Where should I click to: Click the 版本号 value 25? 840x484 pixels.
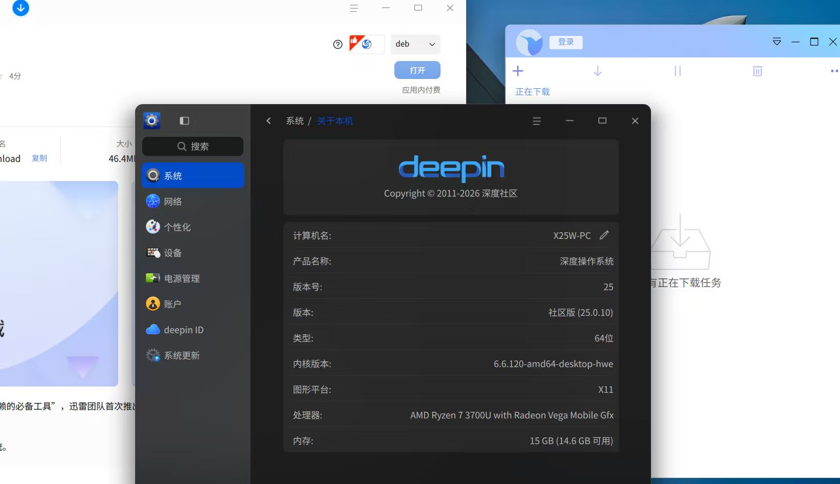[608, 287]
